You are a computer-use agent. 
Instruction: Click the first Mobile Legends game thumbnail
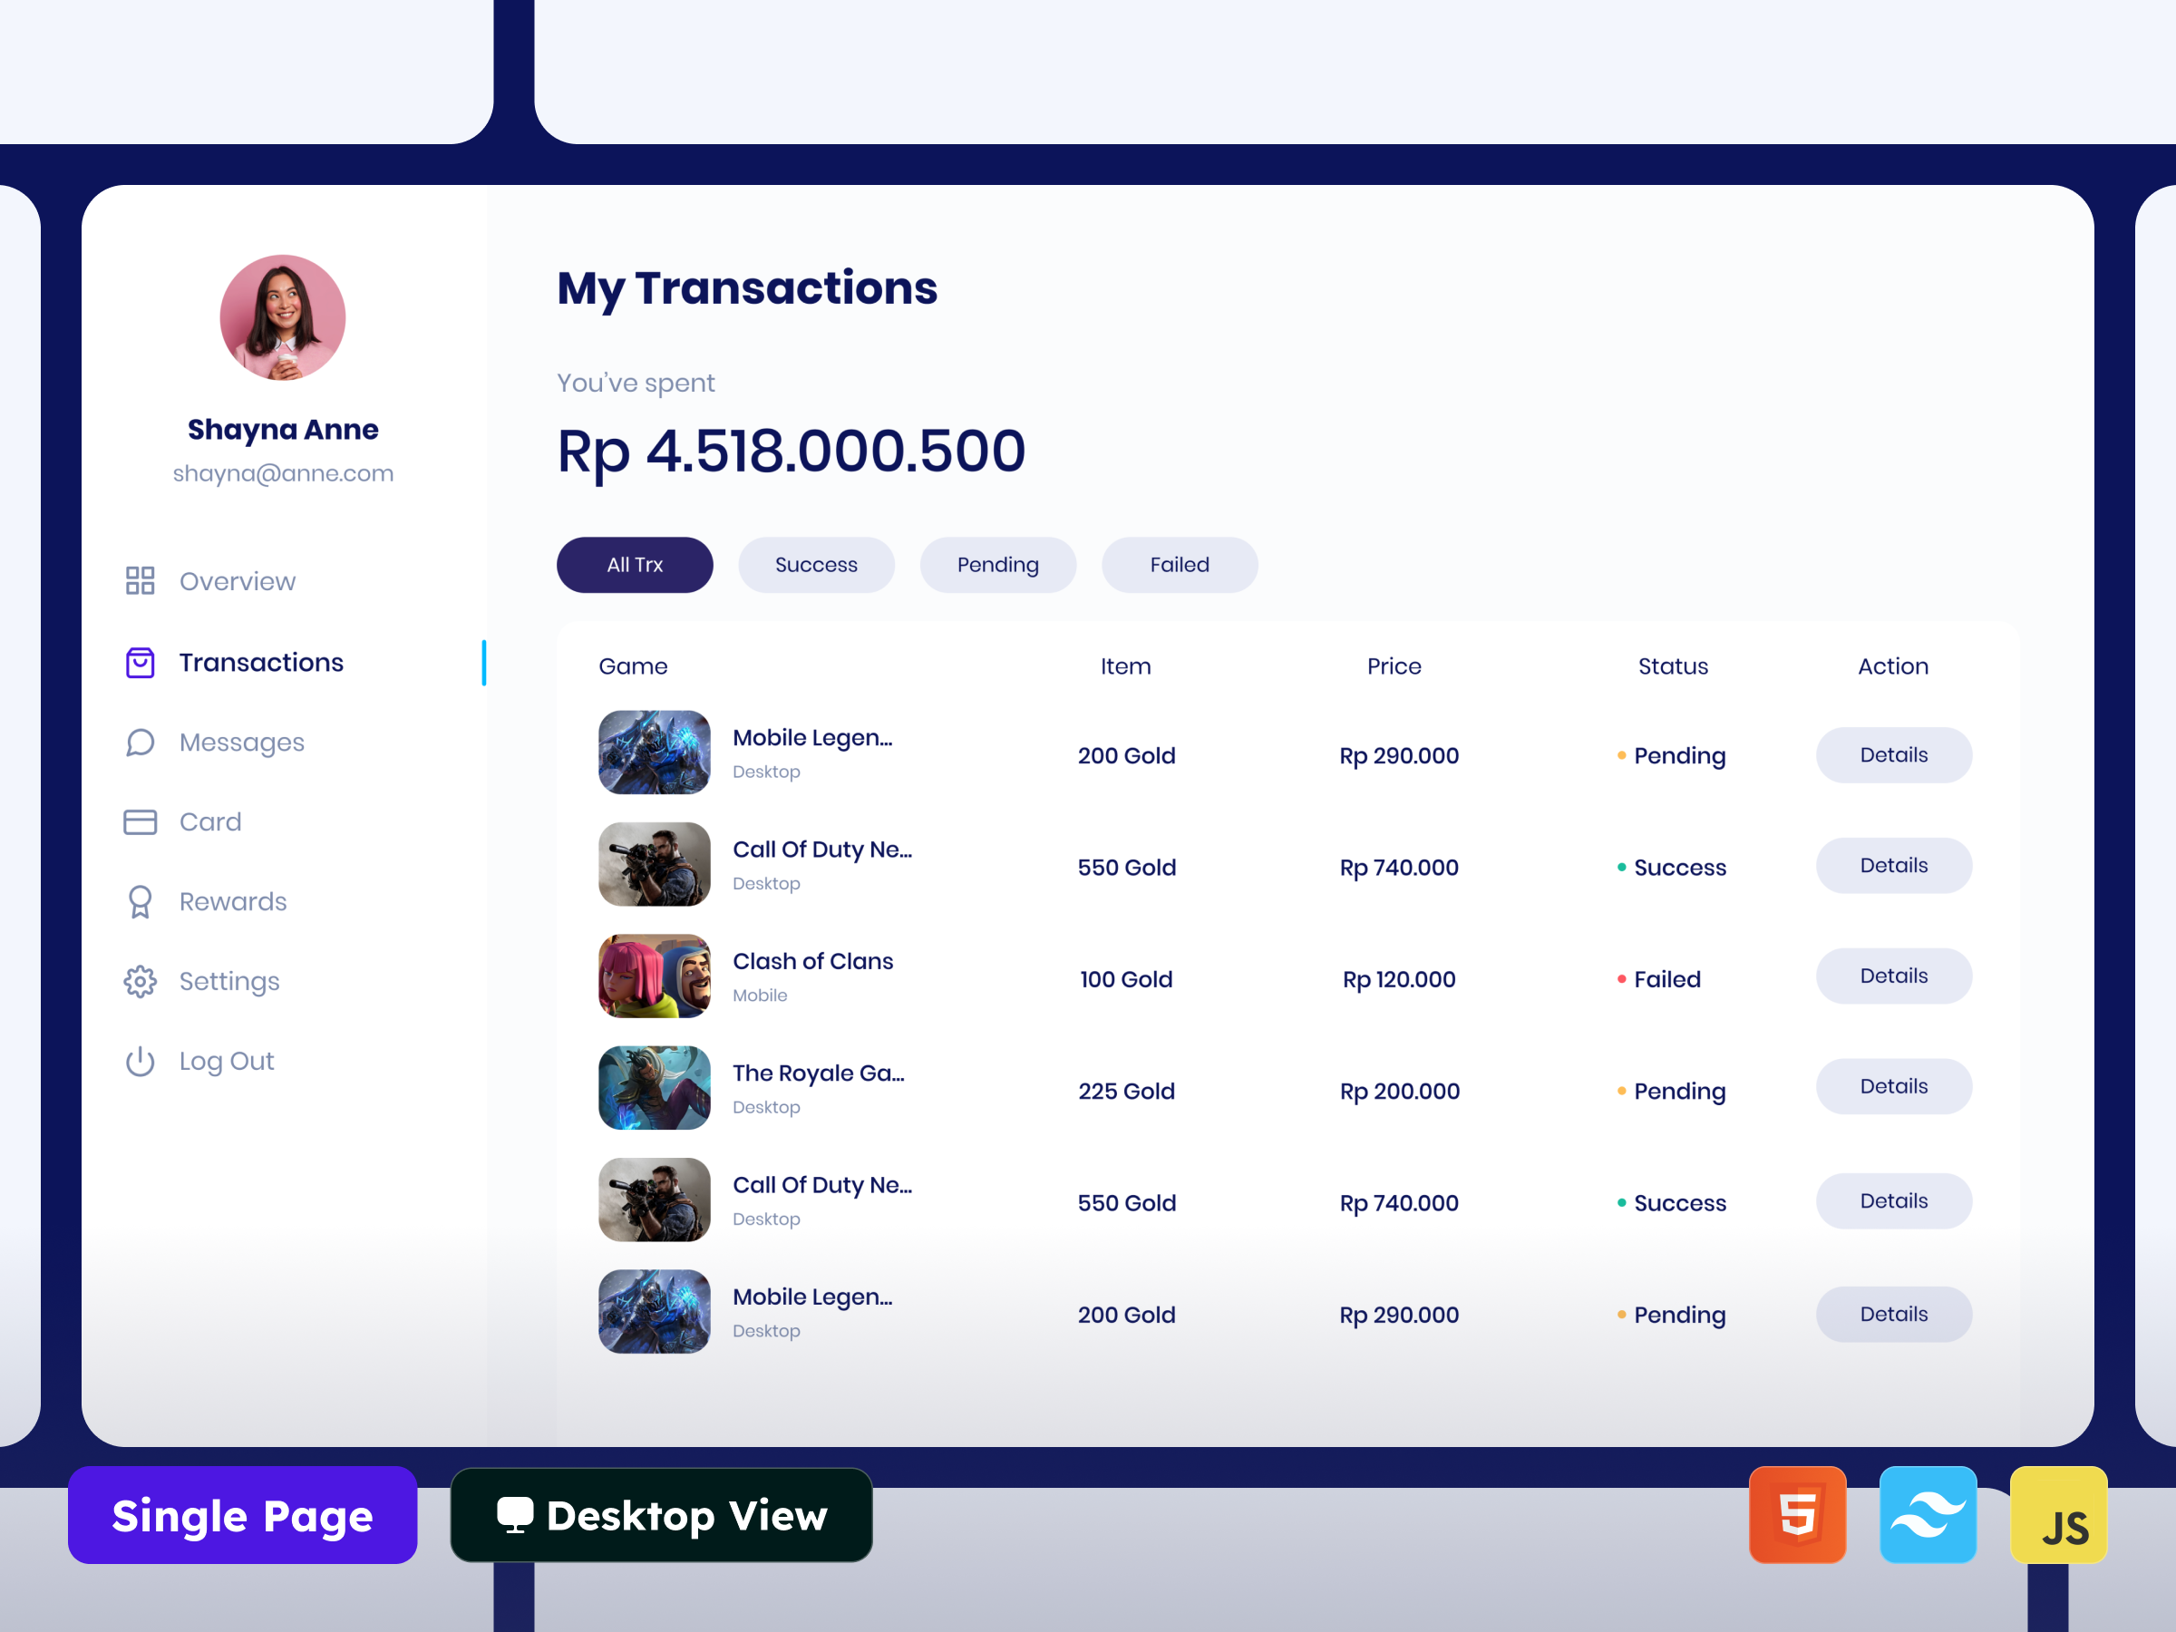coord(655,753)
